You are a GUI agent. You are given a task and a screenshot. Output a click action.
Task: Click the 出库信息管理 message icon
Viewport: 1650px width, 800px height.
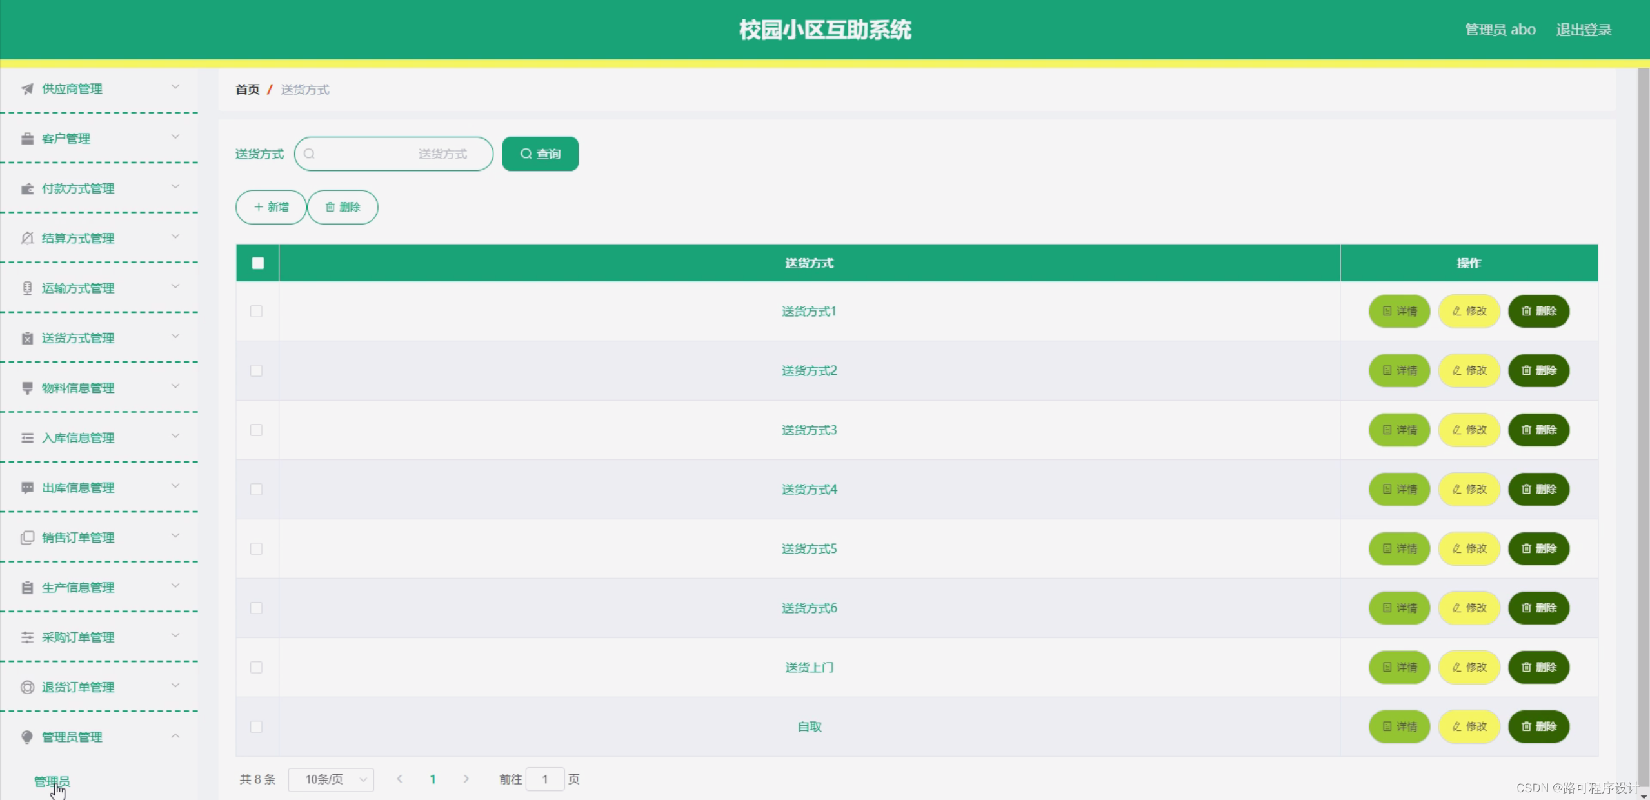[x=26, y=487]
